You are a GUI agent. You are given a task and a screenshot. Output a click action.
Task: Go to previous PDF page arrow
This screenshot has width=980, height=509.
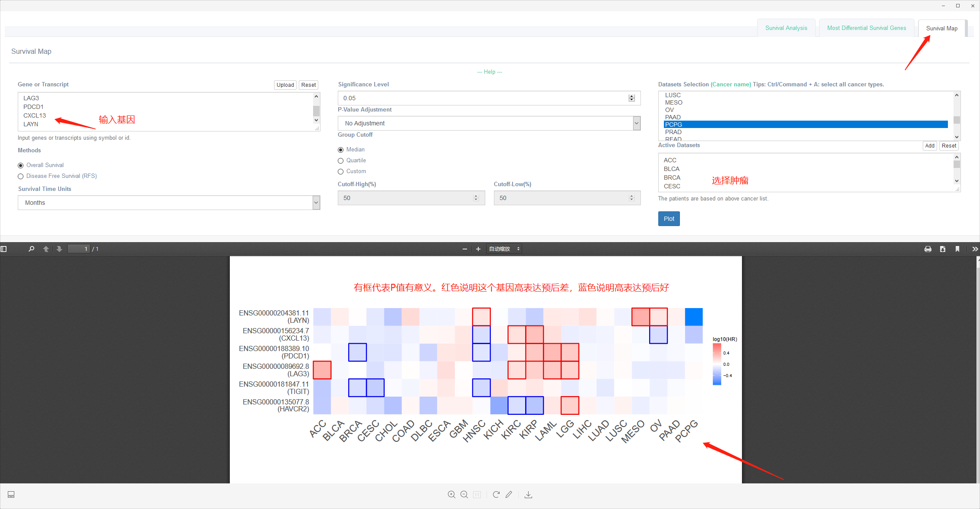(46, 249)
